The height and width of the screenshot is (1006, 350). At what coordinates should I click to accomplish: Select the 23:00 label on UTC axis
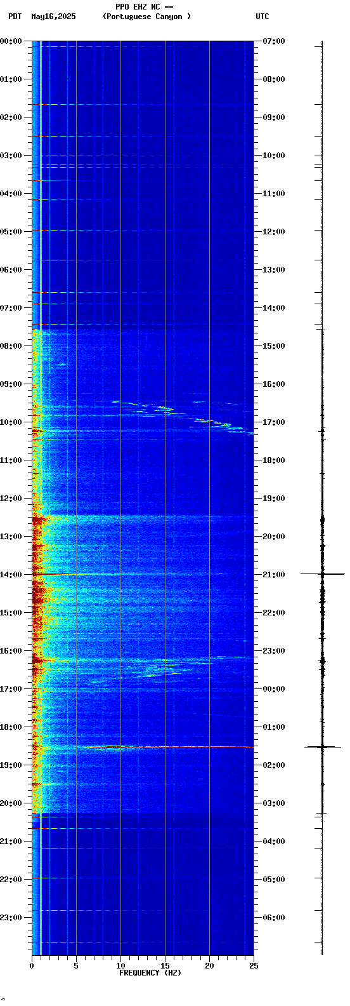[x=273, y=651]
